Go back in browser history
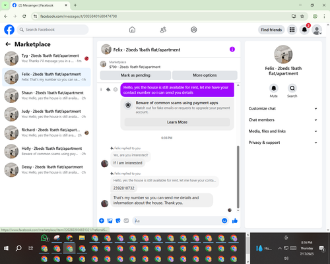 click(x=6, y=16)
